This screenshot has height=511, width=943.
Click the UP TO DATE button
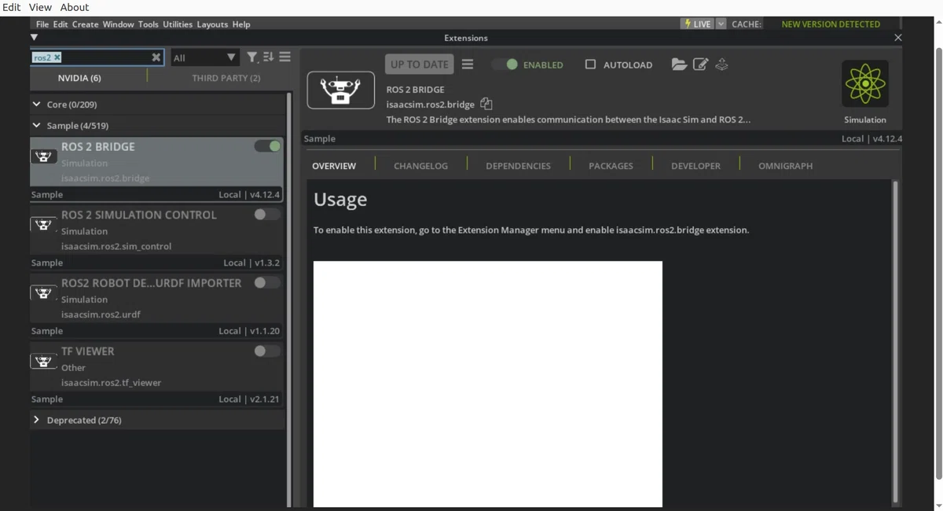[x=420, y=64]
